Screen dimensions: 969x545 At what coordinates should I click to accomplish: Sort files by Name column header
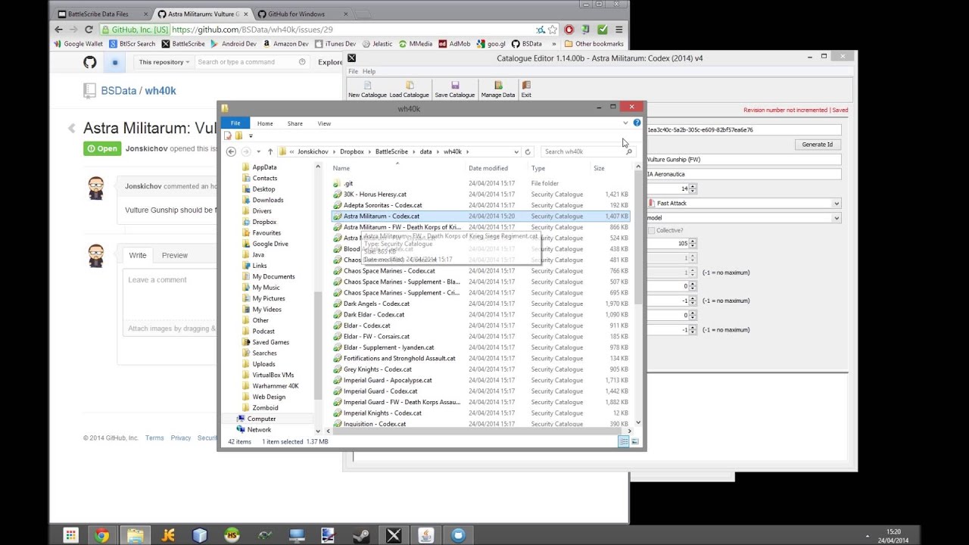[341, 168]
